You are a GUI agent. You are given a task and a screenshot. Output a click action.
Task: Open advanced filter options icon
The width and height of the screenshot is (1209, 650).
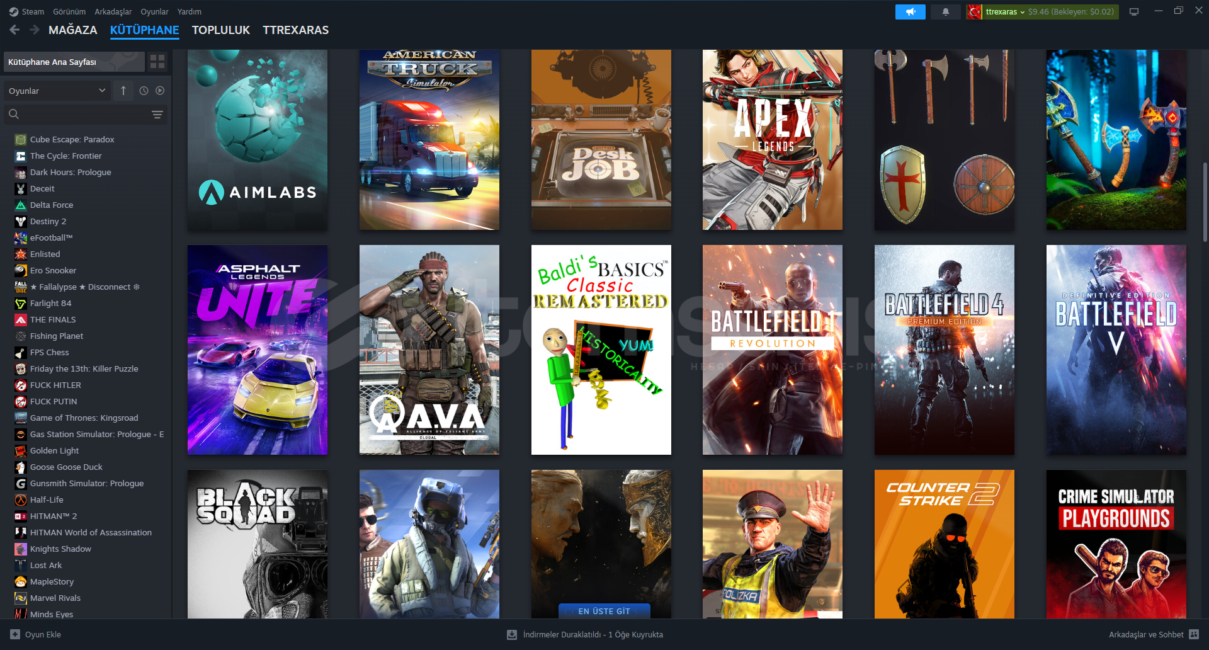click(157, 115)
